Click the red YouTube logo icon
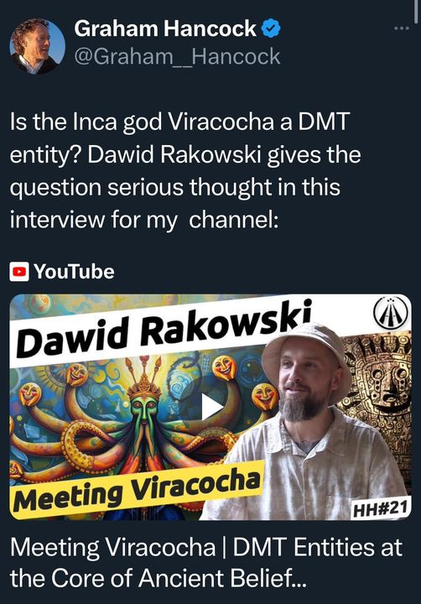Screen dimensions: 421x604 click(x=19, y=272)
